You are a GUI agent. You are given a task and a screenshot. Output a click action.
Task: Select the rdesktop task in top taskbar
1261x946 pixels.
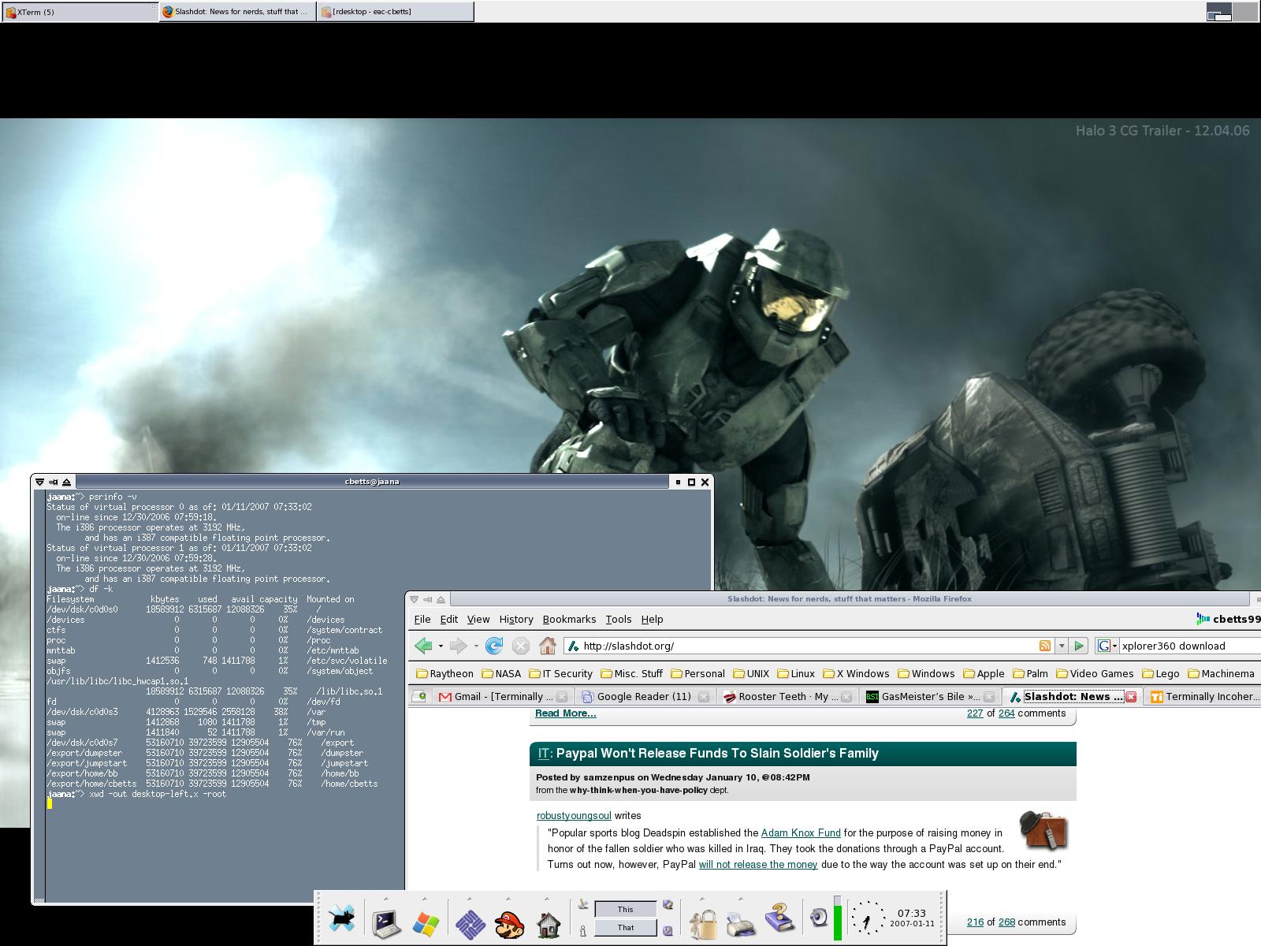(x=395, y=12)
